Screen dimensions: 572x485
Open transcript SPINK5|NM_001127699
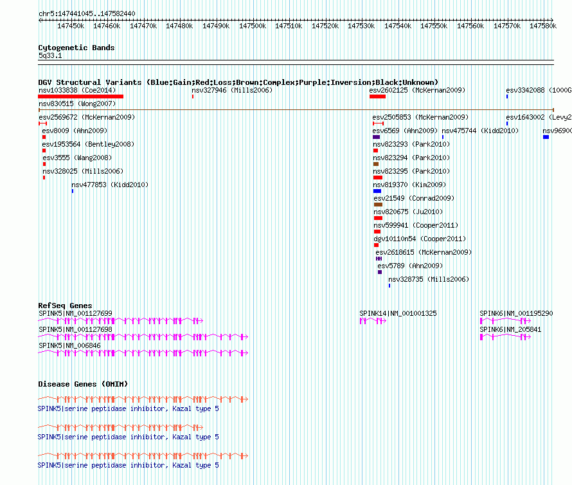(x=75, y=313)
